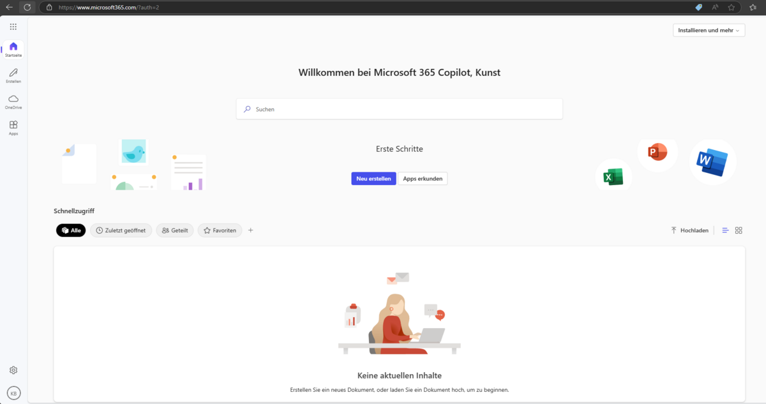Screen dimensions: 766x404
Task: Open Apps in the left sidebar
Action: [x=13, y=128]
